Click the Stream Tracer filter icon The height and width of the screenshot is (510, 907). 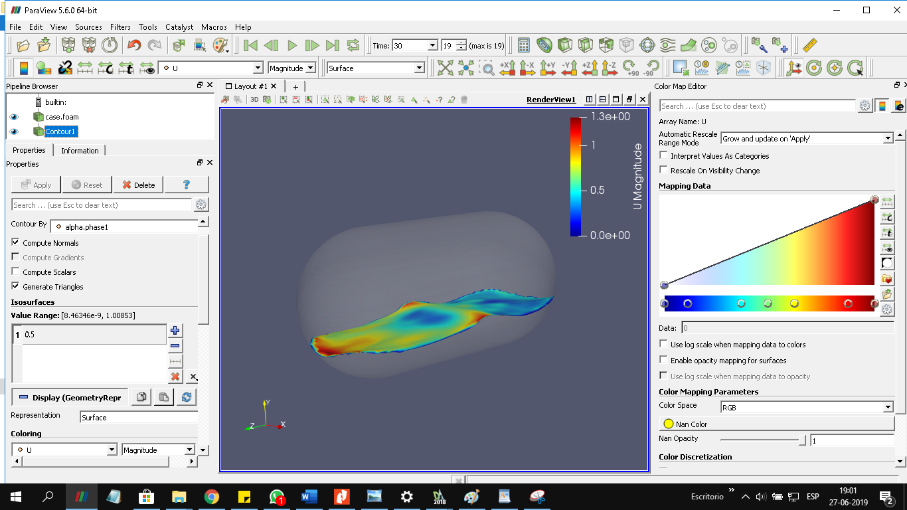(668, 45)
